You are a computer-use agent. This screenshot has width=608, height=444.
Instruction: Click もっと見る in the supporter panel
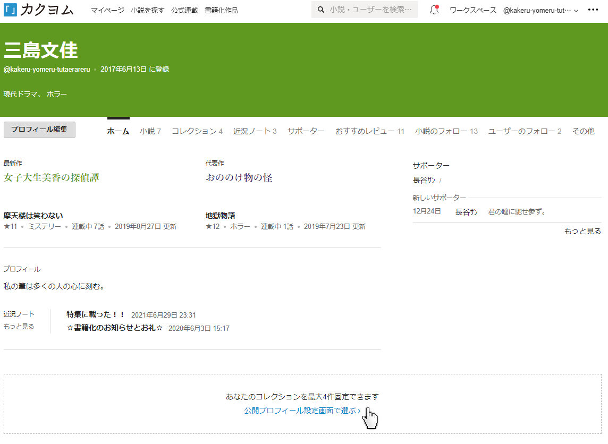pos(582,231)
